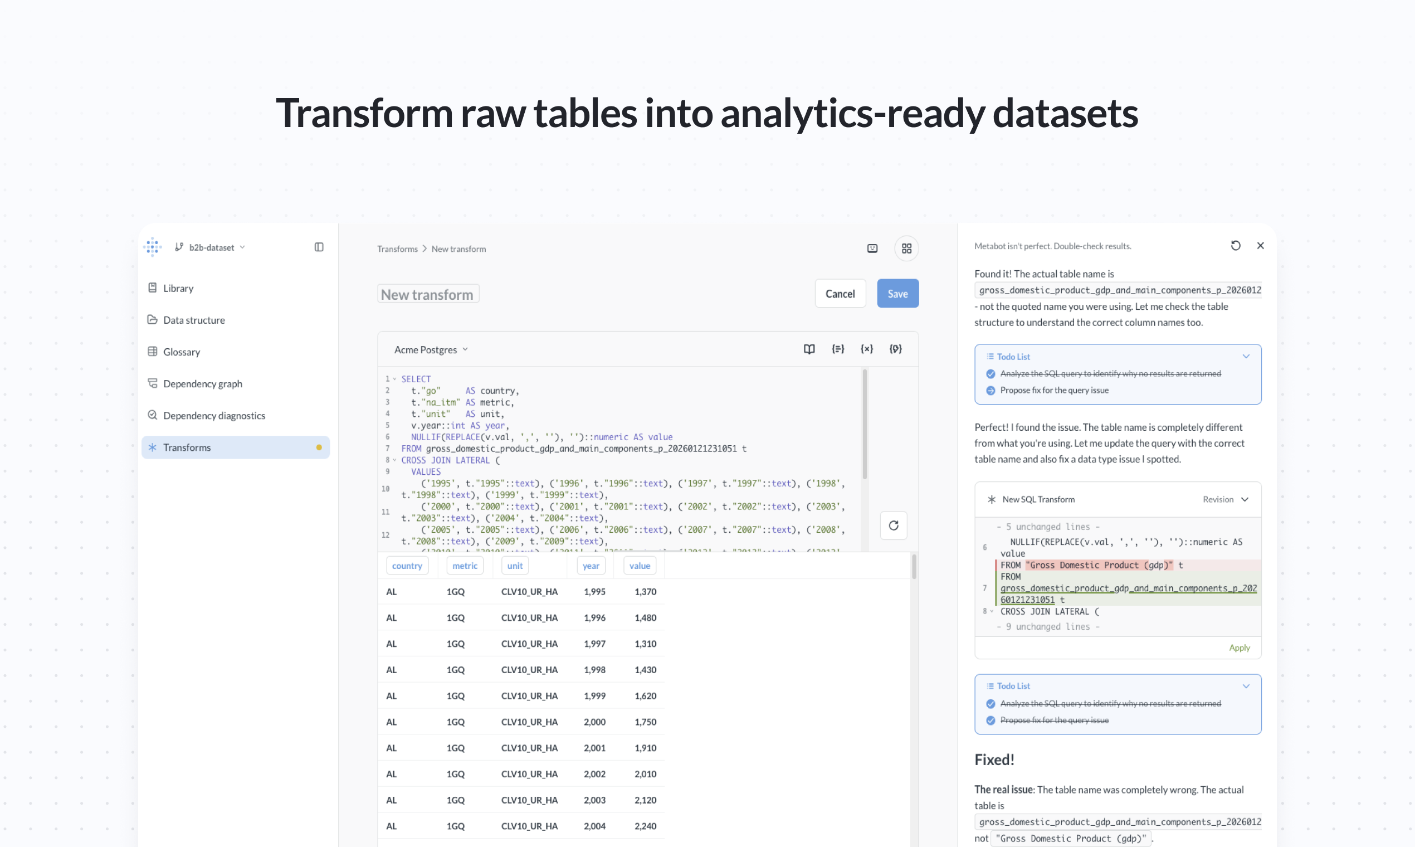Open the data reference book icon
This screenshot has height=847, width=1415.
pyautogui.click(x=809, y=349)
